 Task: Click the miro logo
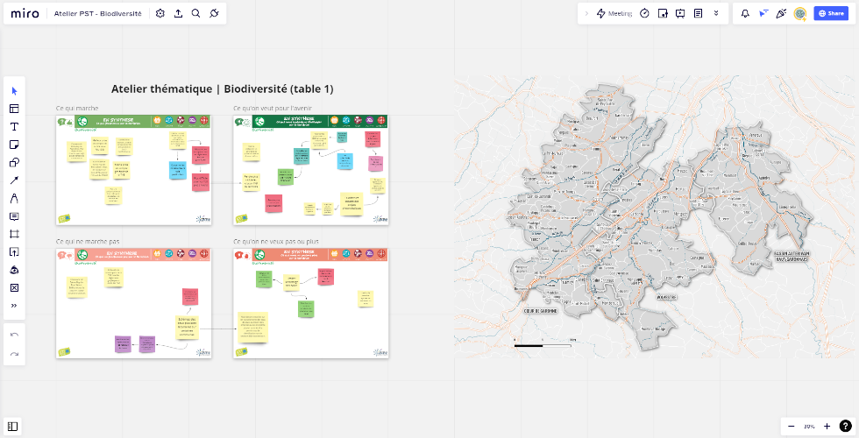[x=25, y=14]
